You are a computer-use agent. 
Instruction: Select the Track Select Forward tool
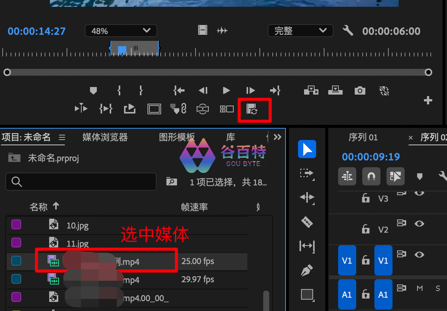pyautogui.click(x=307, y=173)
